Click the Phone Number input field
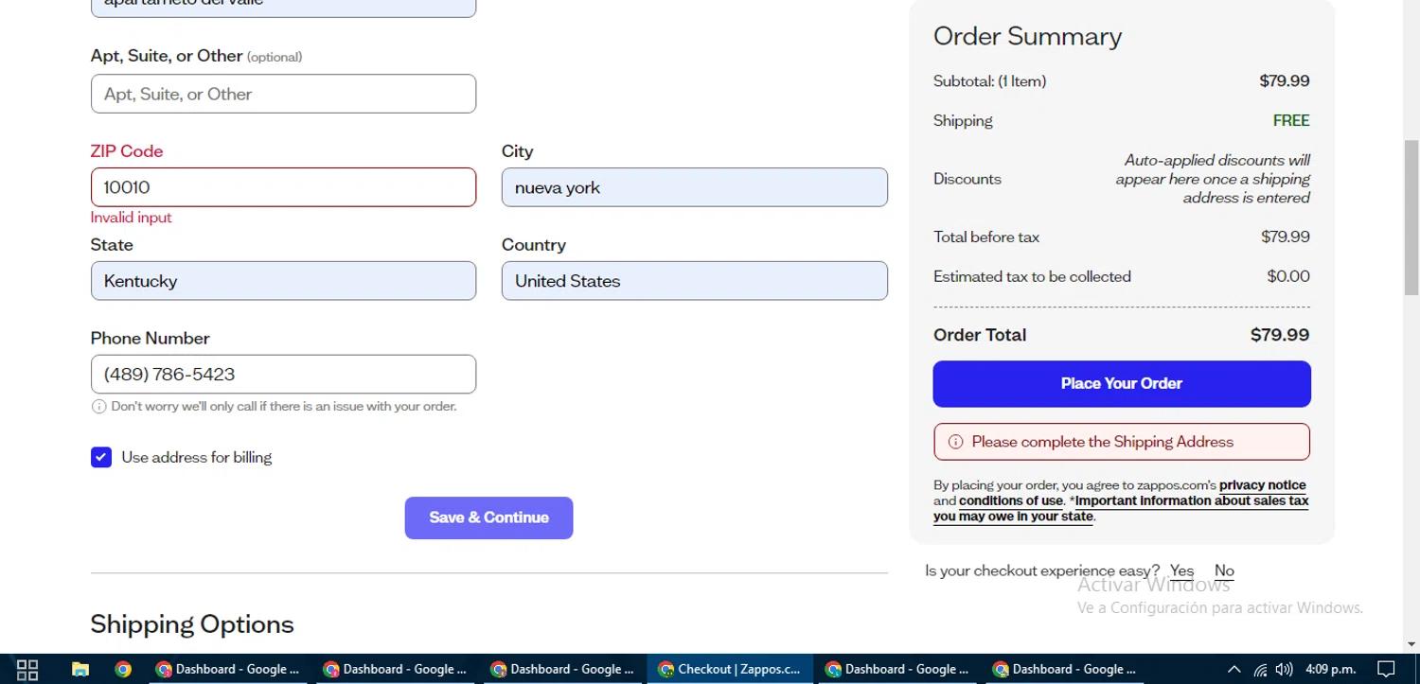 [283, 375]
